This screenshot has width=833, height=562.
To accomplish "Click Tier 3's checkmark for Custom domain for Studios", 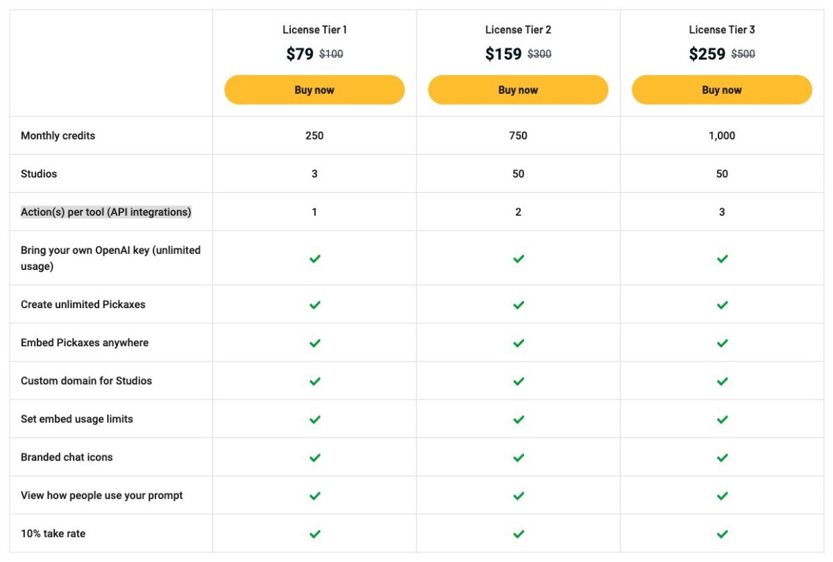I will click(722, 380).
